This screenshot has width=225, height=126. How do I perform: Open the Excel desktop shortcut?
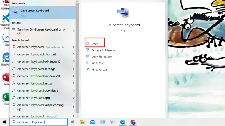coord(6,98)
